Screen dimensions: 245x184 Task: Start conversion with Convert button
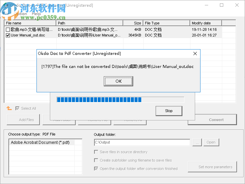coord(212,120)
